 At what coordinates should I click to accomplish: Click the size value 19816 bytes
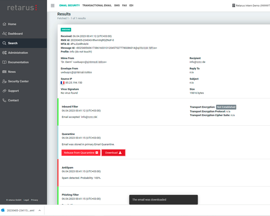point(197,93)
